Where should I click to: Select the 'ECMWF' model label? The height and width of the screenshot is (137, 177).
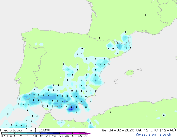click(x=45, y=130)
